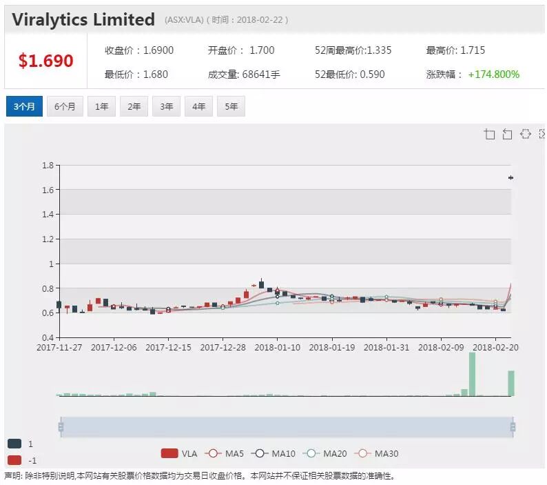Click the 1.8 y-axis label
547x485 pixels.
tap(48, 166)
